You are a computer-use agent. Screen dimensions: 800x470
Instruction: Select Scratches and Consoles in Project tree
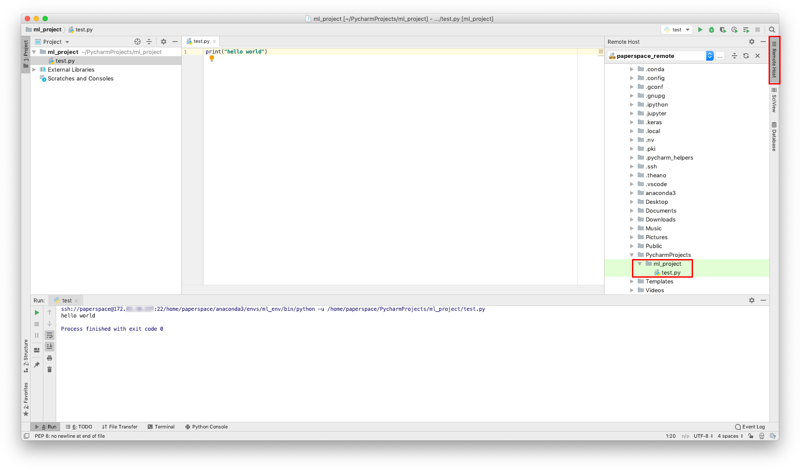click(80, 78)
